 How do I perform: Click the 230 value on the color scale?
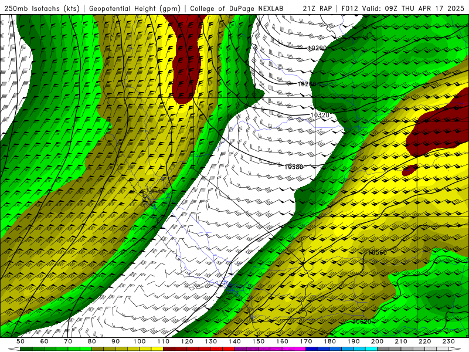[x=448, y=341]
